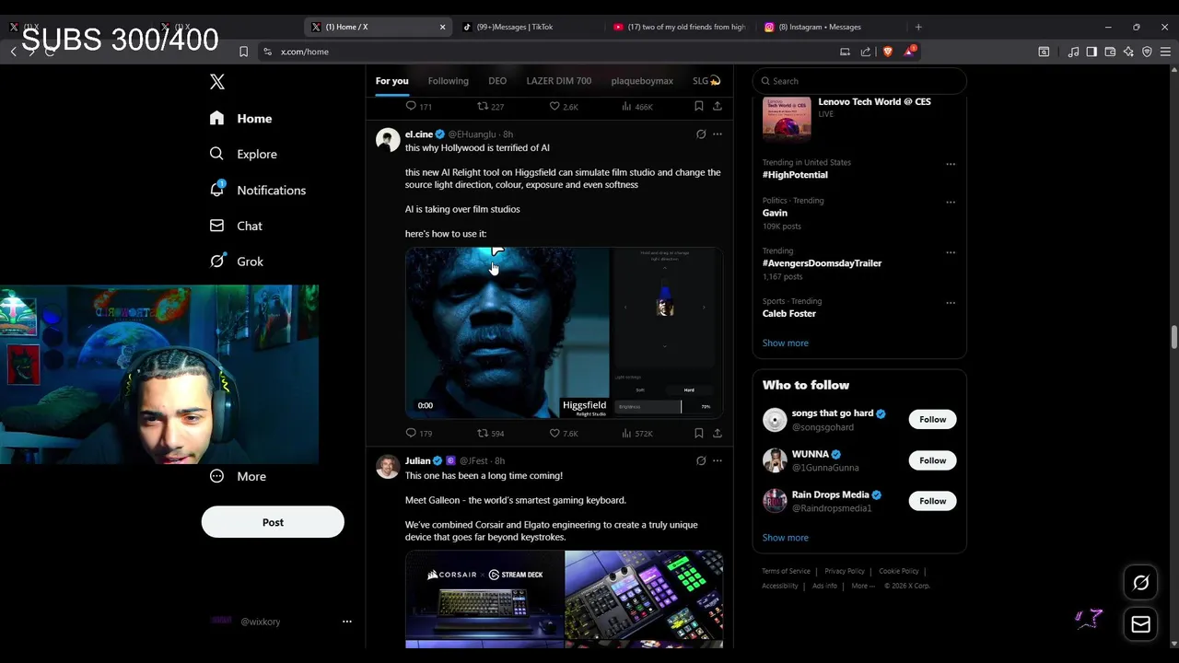Click the X logo in sidebar
Screen dimensions: 1179x663
click(217, 82)
